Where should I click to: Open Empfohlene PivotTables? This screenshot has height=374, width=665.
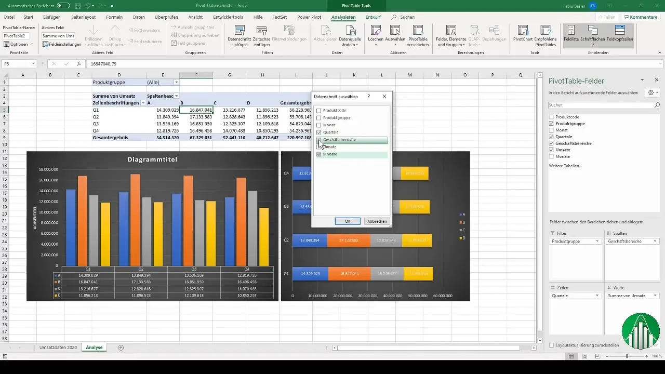coord(546,35)
